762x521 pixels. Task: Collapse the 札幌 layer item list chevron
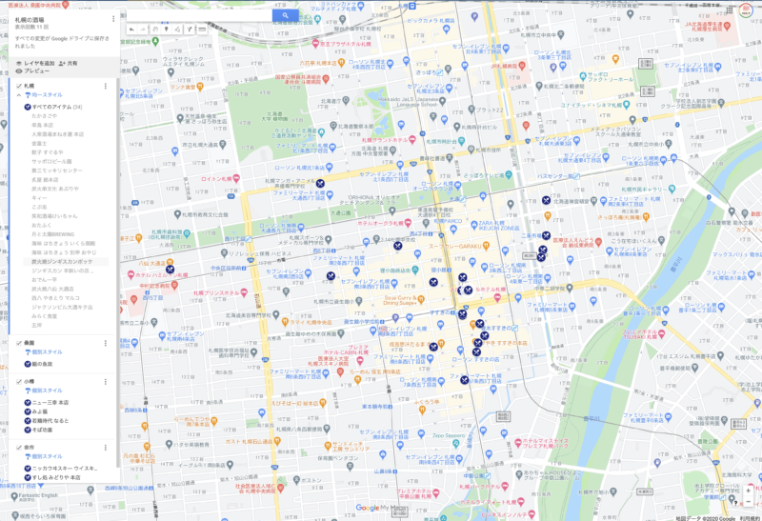click(19, 95)
